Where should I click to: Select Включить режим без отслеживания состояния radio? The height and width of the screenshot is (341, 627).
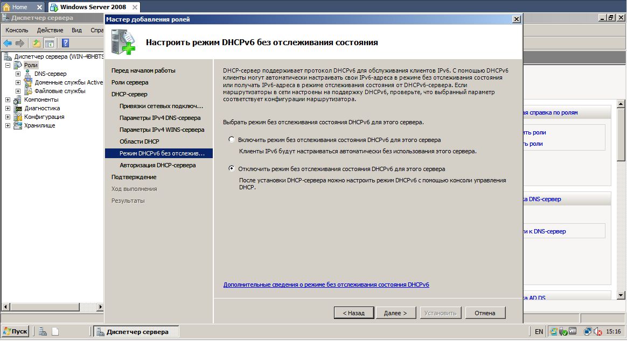231,139
